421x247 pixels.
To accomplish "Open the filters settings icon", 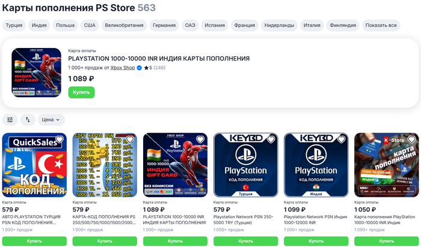I will click(10, 120).
